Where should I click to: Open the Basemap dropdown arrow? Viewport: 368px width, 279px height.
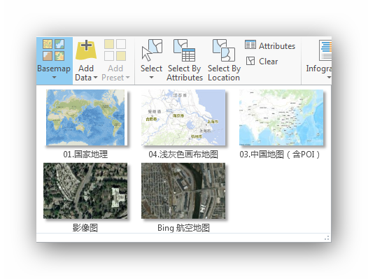(x=54, y=77)
